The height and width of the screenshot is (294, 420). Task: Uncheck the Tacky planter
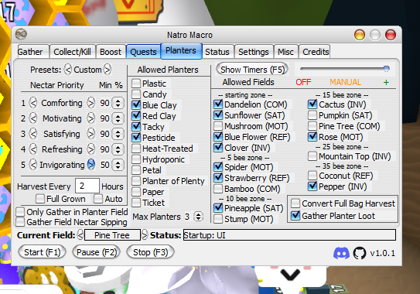click(136, 127)
